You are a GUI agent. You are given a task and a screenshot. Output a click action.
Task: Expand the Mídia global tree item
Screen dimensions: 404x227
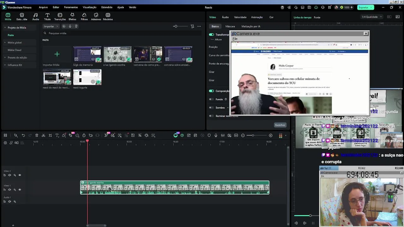5,43
